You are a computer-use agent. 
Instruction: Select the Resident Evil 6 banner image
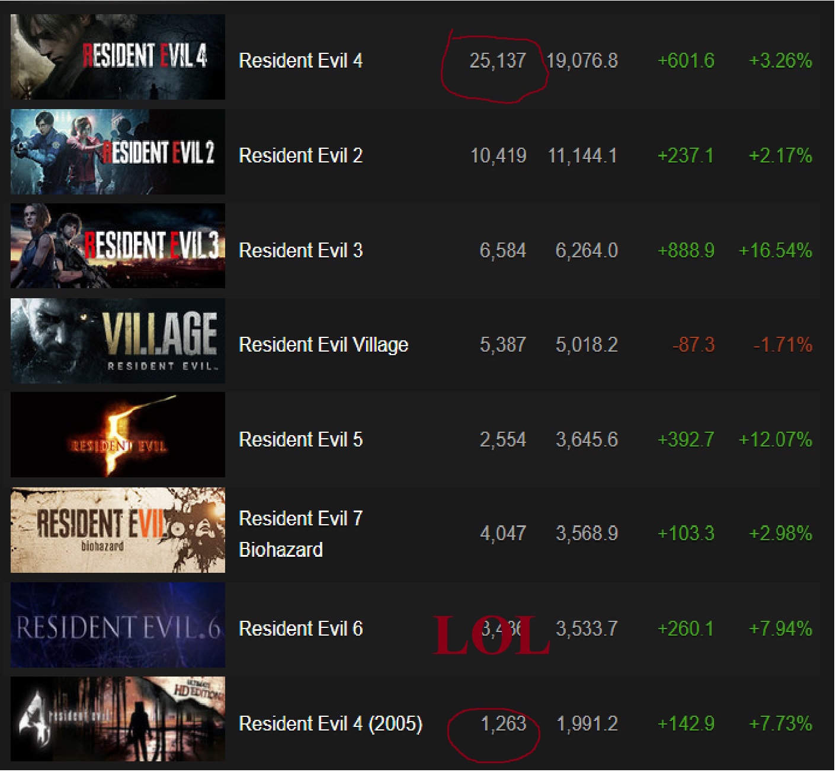coord(118,625)
